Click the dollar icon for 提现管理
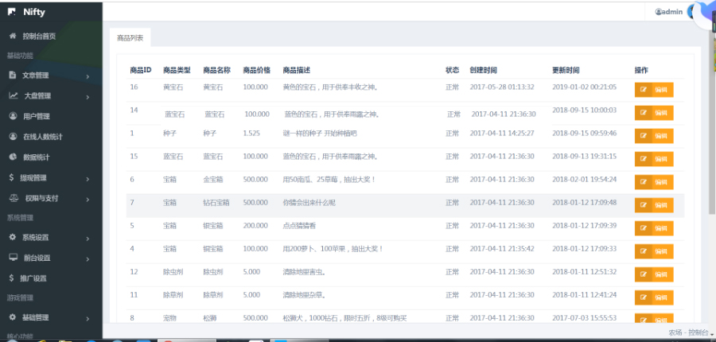Image resolution: width=716 pixels, height=342 pixels. click(x=13, y=177)
